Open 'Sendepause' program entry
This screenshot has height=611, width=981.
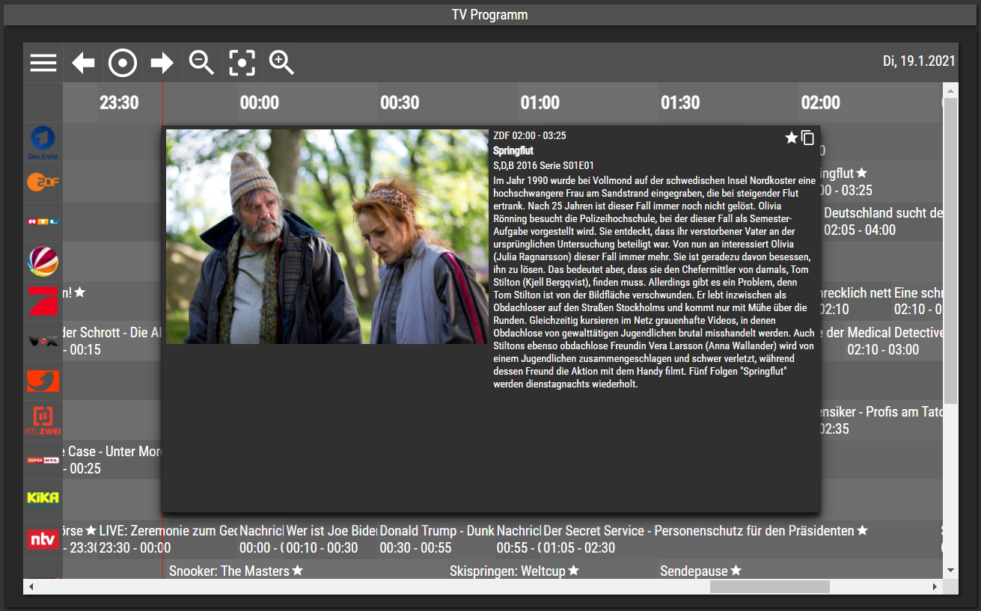(799, 571)
